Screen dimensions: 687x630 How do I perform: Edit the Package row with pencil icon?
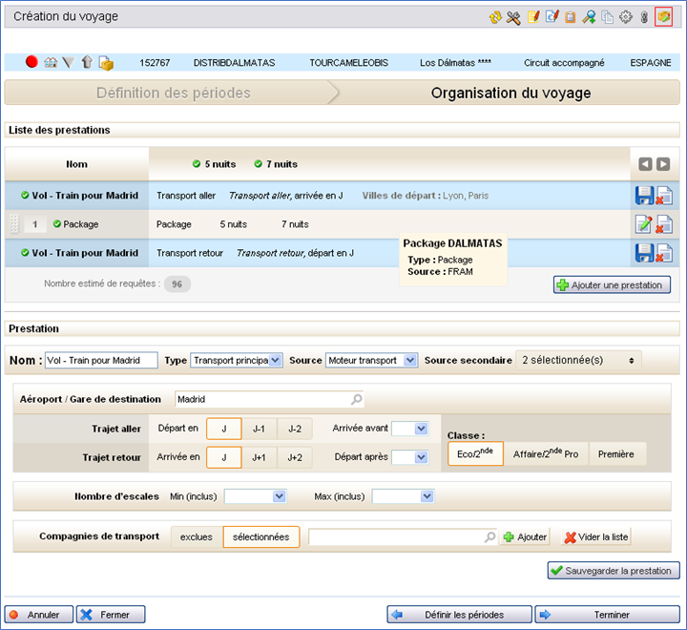click(x=644, y=224)
